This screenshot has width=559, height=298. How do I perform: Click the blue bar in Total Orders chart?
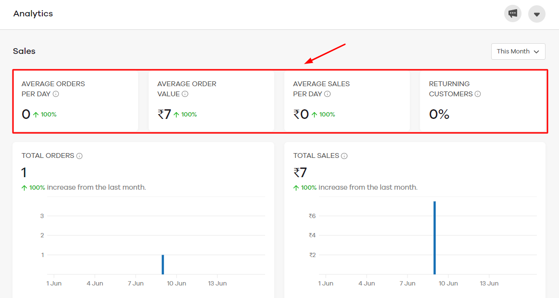[163, 264]
